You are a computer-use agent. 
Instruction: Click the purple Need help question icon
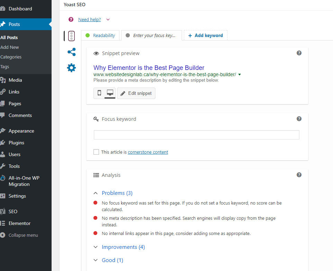(71, 19)
